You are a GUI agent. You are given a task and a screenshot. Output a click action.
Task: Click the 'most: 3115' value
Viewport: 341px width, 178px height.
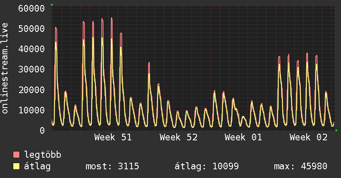click(x=112, y=166)
